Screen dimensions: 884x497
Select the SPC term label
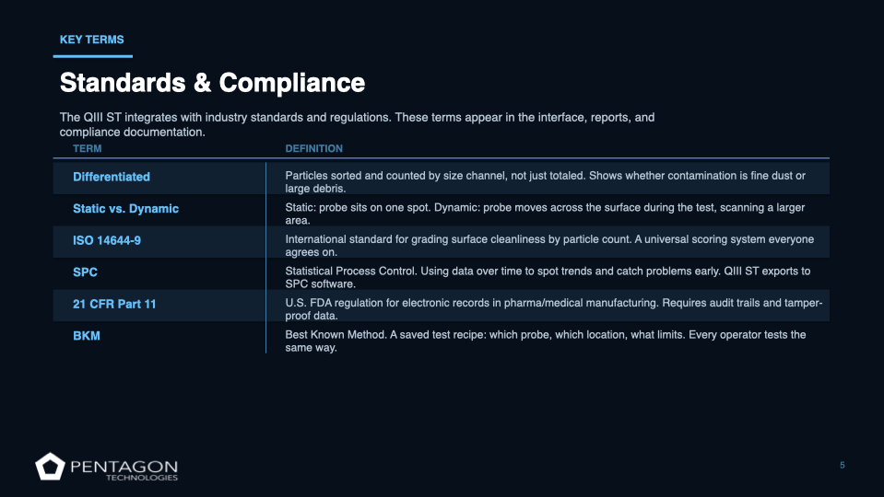coord(85,272)
